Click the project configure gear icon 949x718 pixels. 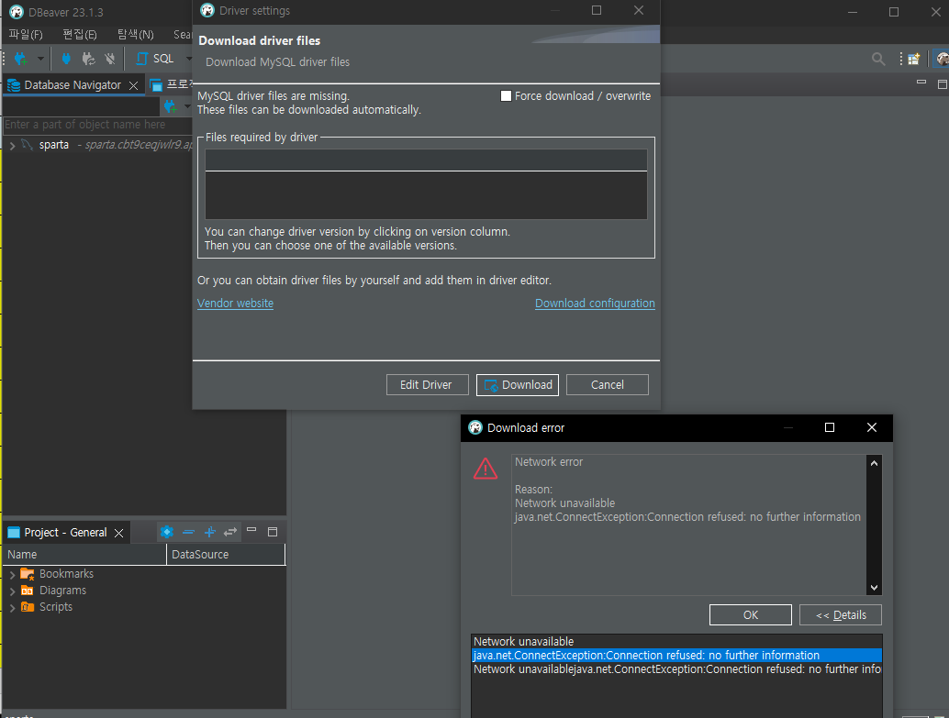[167, 532]
